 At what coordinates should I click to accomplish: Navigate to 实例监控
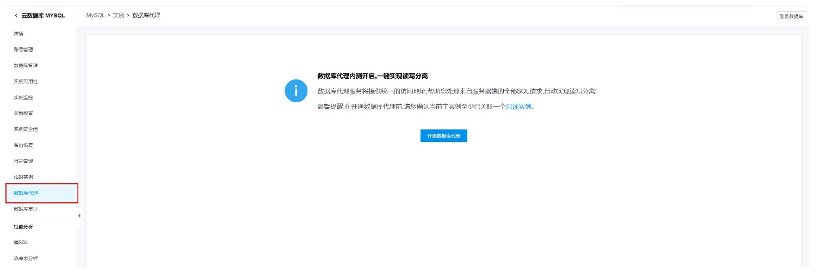tap(23, 97)
